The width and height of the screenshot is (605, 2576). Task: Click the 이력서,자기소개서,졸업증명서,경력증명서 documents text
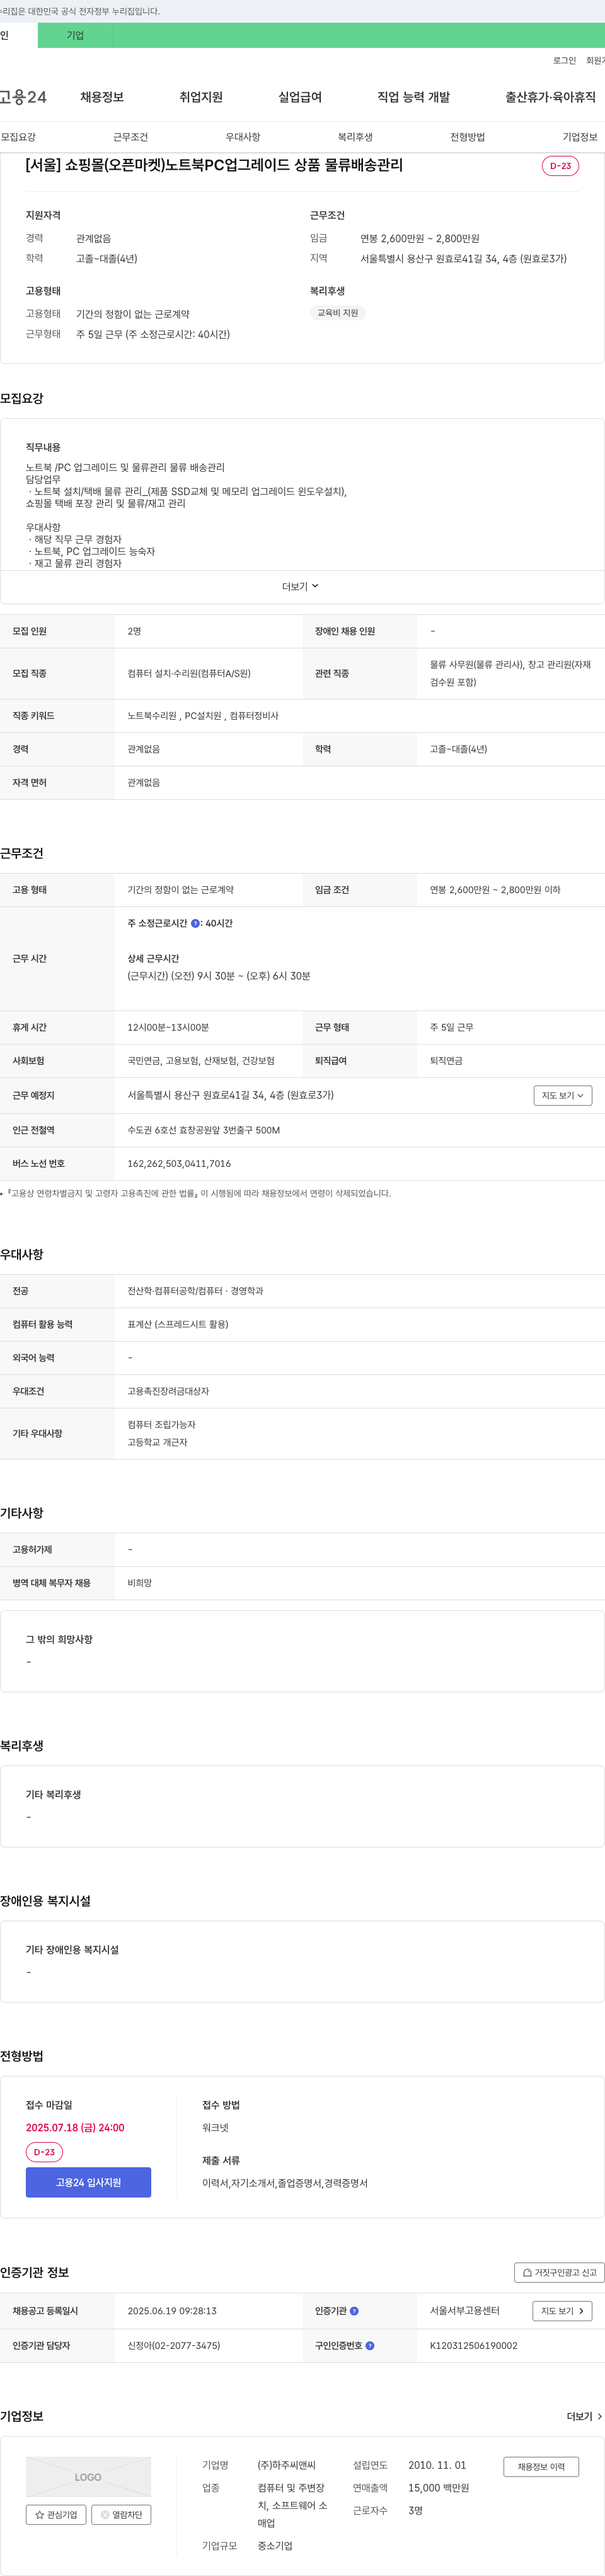[284, 2183]
